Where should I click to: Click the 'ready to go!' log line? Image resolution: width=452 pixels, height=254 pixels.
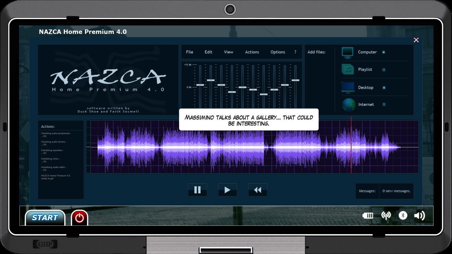click(x=47, y=179)
